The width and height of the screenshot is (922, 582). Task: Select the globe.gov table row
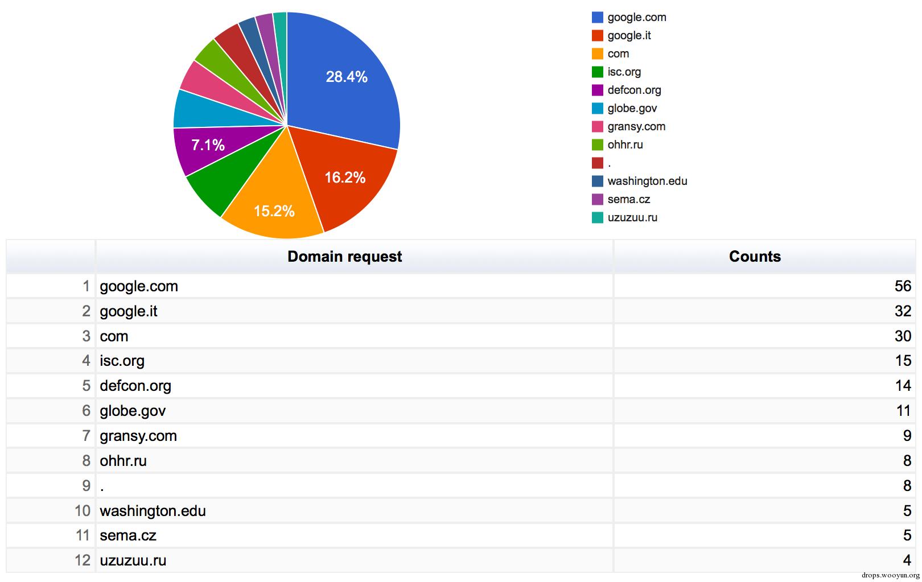461,411
